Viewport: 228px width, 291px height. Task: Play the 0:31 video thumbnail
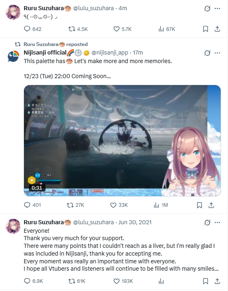pos(122,140)
